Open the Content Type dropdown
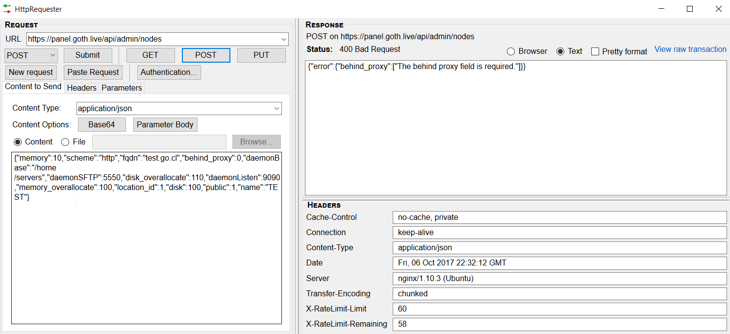 [x=277, y=108]
